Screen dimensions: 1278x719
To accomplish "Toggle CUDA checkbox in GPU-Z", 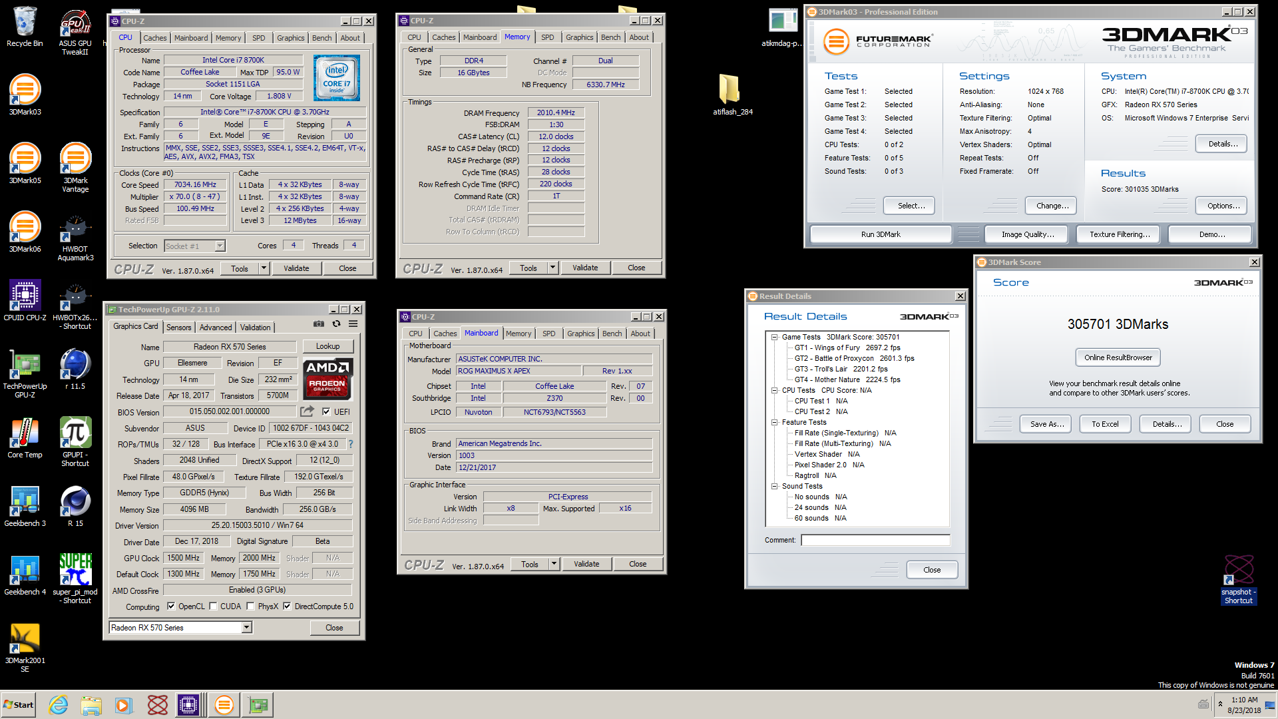I will [213, 606].
